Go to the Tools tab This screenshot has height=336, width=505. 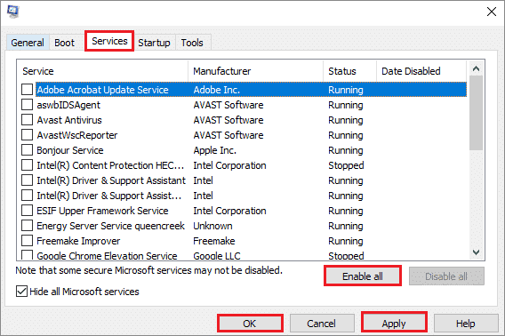[x=192, y=43]
